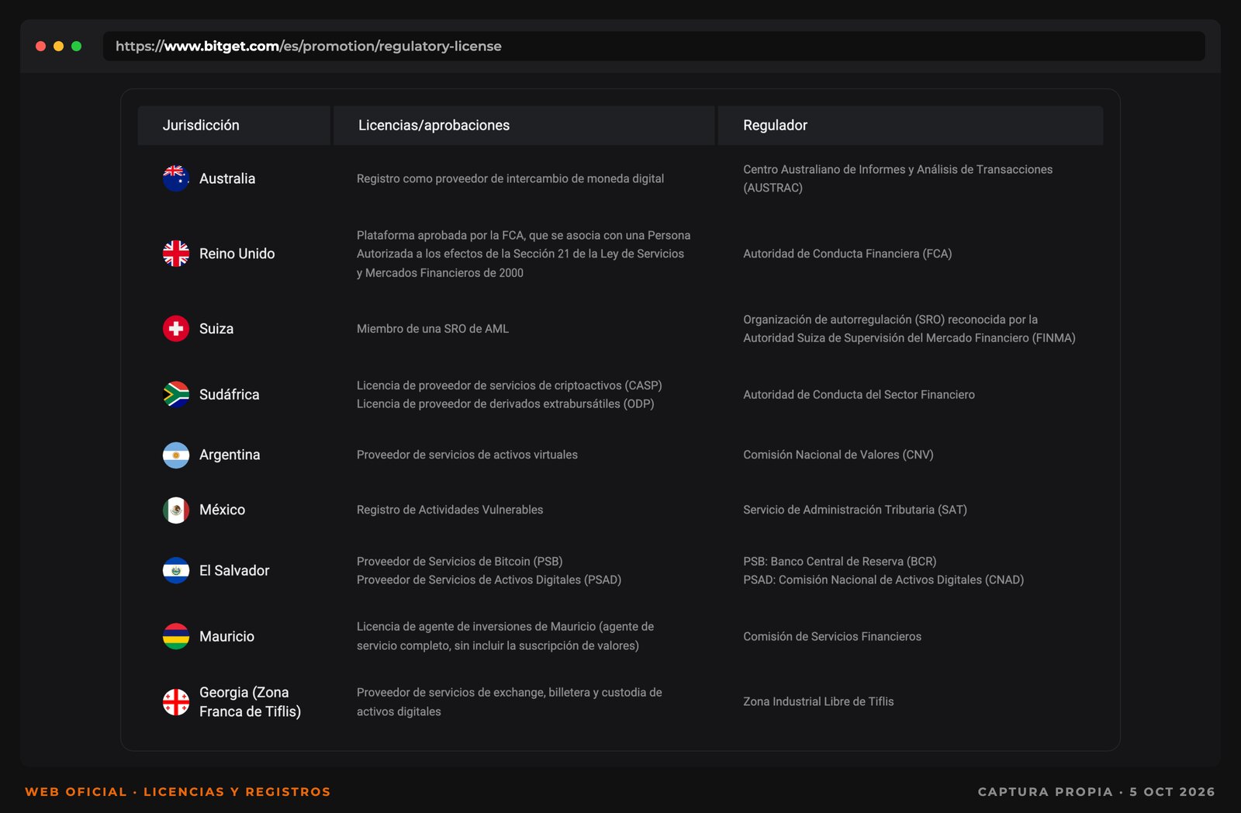
Task: Click 'Autoridad de Conducta Financiera (FCA)' cell
Action: (848, 254)
